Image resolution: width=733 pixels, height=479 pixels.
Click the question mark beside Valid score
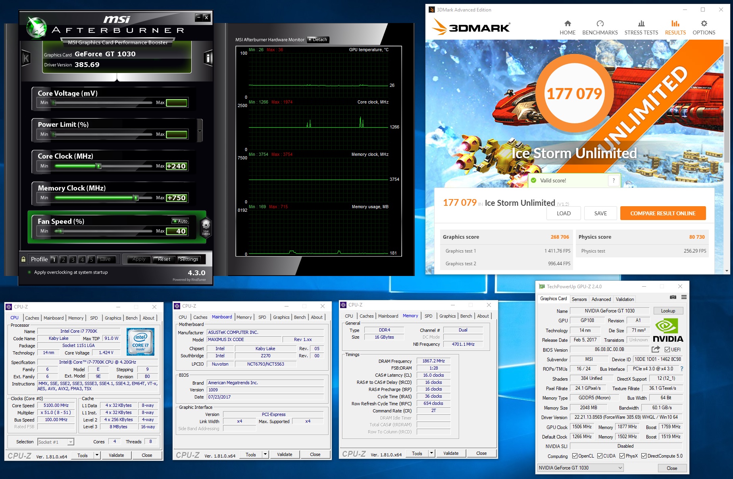pyautogui.click(x=614, y=180)
